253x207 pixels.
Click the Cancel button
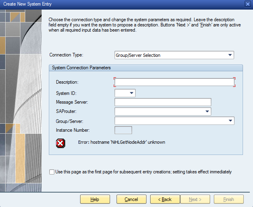click(131, 199)
